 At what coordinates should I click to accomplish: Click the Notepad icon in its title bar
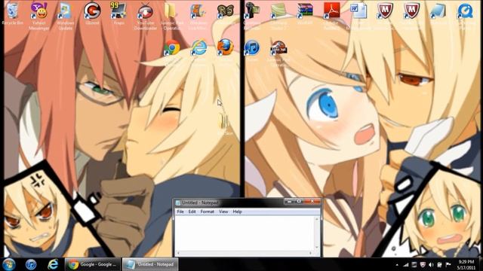[x=178, y=202]
